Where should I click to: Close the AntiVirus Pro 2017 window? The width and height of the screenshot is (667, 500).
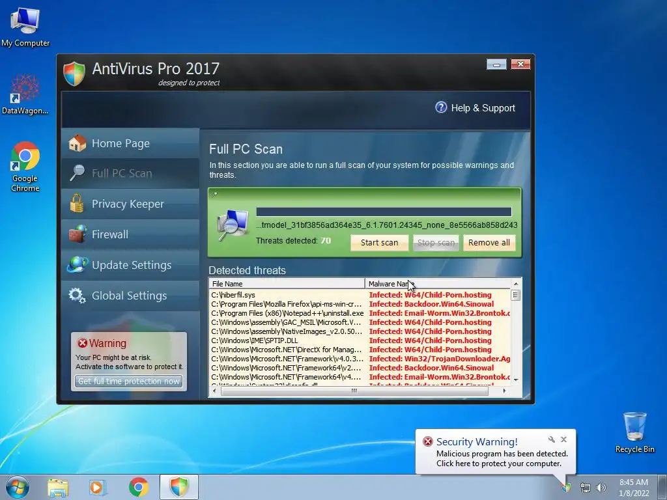[520, 64]
